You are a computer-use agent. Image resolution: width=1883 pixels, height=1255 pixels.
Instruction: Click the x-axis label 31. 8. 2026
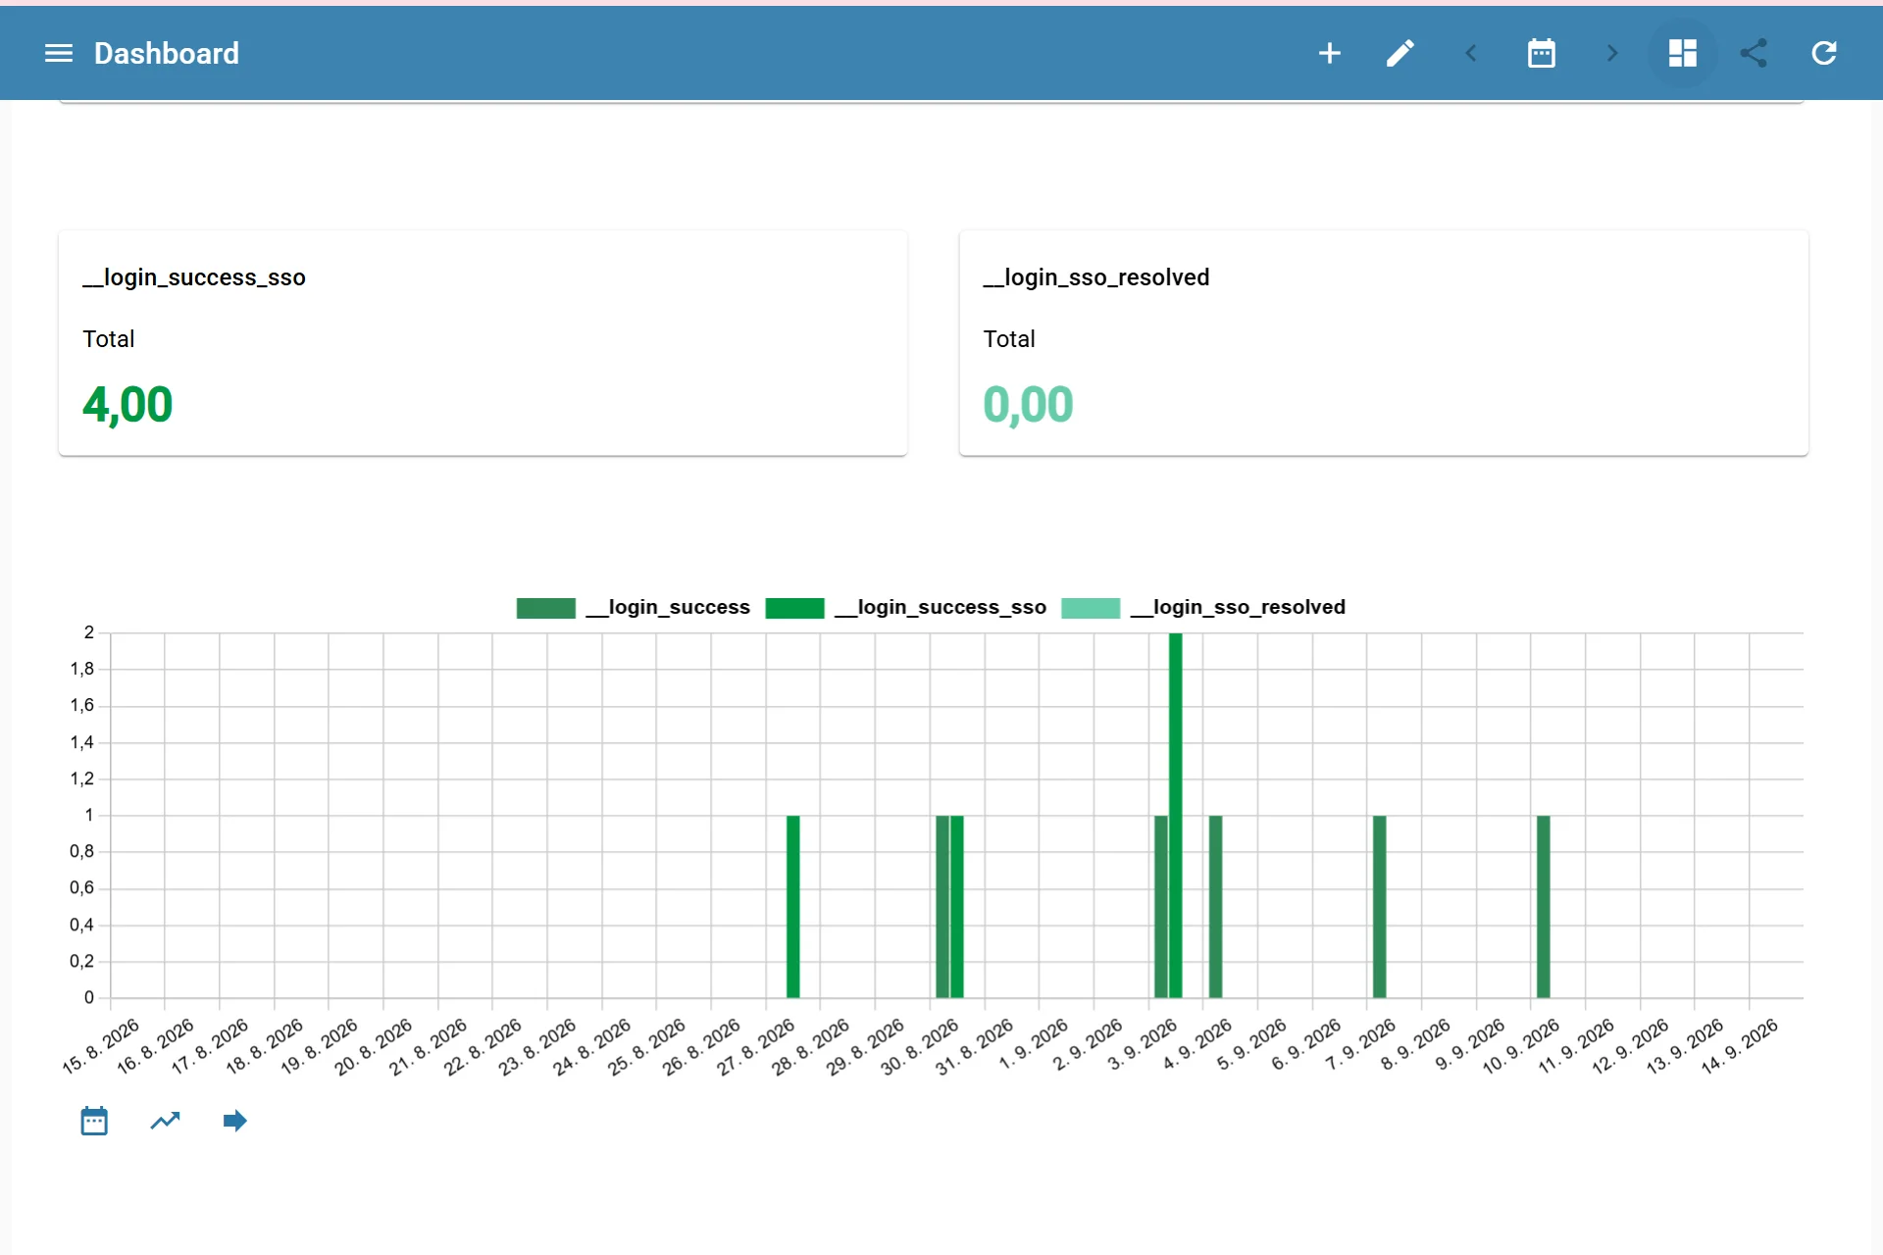click(x=974, y=1045)
